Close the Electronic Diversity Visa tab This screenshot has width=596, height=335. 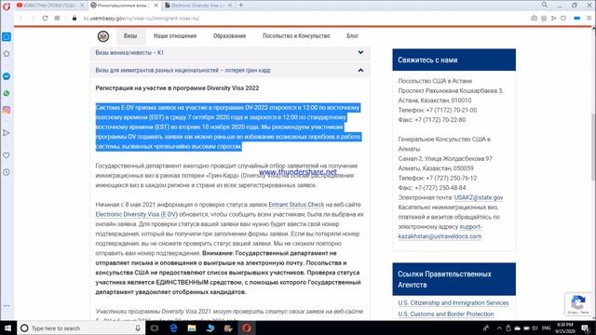[230, 6]
